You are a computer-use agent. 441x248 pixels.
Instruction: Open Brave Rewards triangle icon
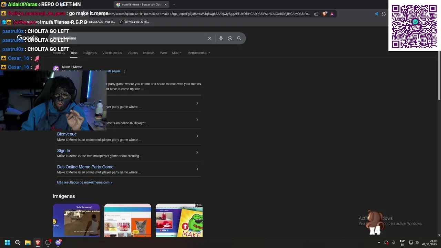pos(332,14)
